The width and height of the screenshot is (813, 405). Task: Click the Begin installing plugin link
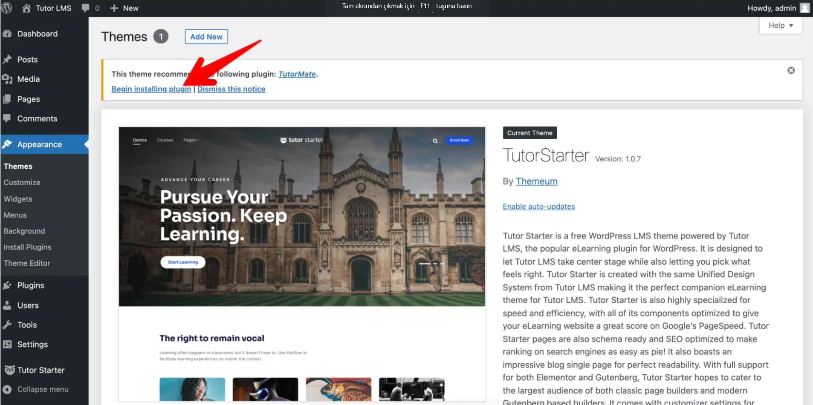151,89
